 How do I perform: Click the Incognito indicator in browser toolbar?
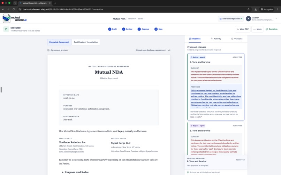267,9
